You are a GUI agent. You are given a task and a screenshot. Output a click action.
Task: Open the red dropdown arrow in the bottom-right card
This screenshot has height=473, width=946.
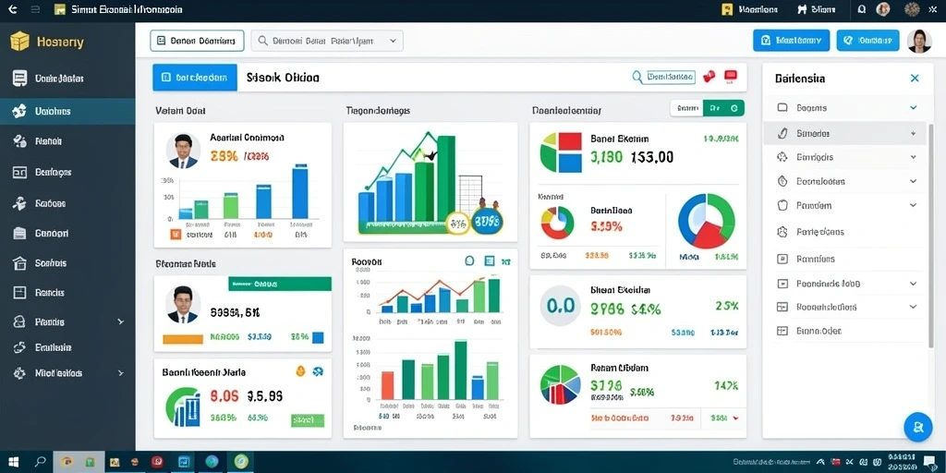pos(735,418)
